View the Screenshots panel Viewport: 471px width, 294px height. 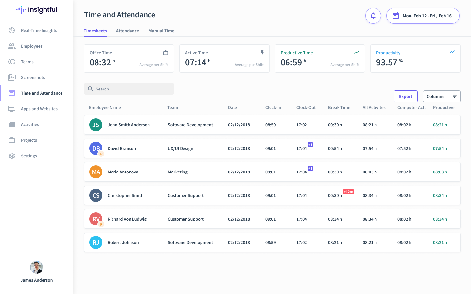pos(33,77)
